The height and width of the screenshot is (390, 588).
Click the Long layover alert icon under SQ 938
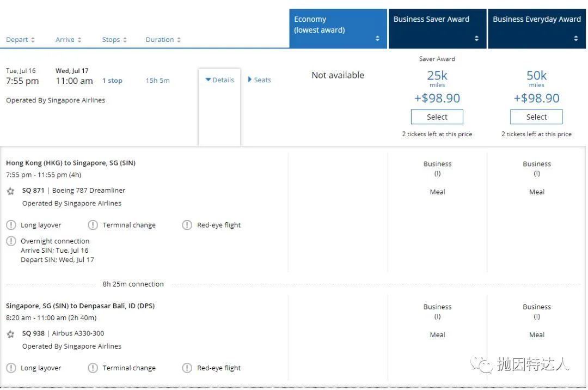[11, 368]
